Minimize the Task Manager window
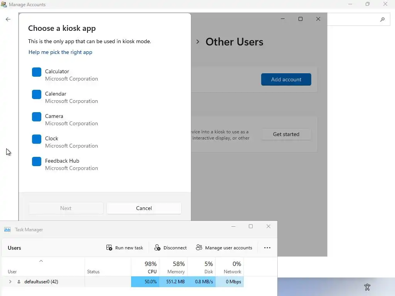Viewport: 395px width, 296px height. 233,226
